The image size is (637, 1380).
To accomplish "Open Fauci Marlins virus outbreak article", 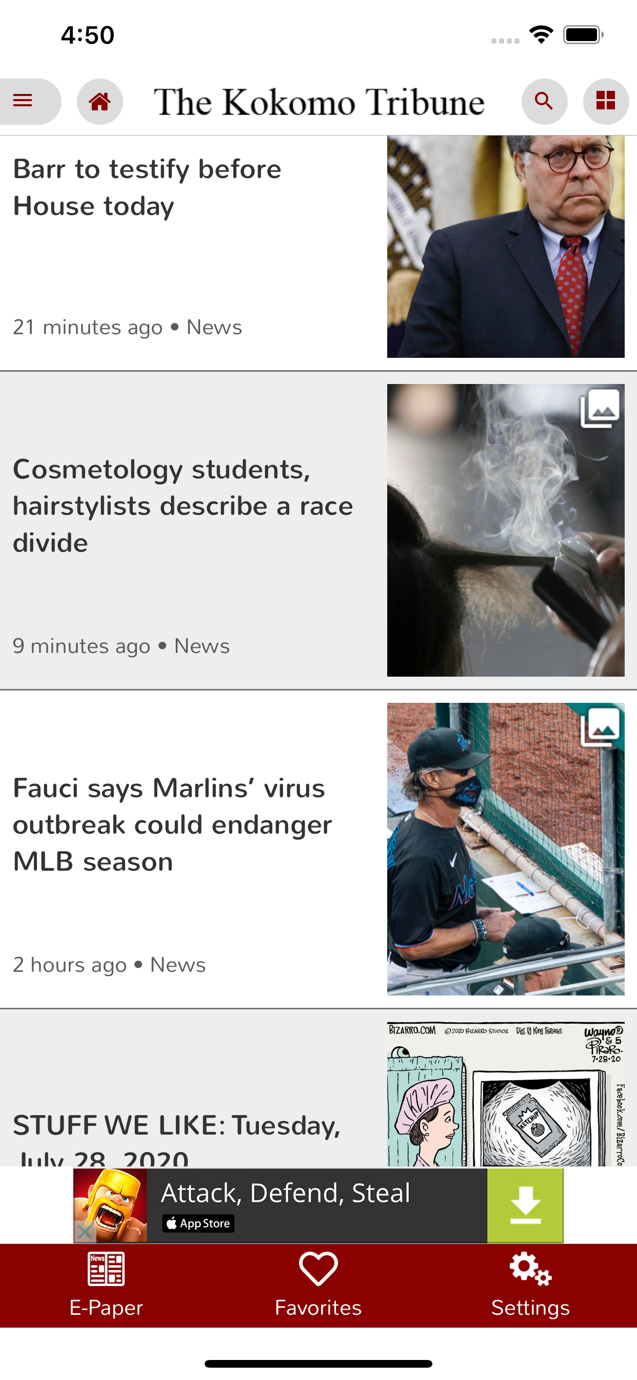I will pyautogui.click(x=172, y=825).
